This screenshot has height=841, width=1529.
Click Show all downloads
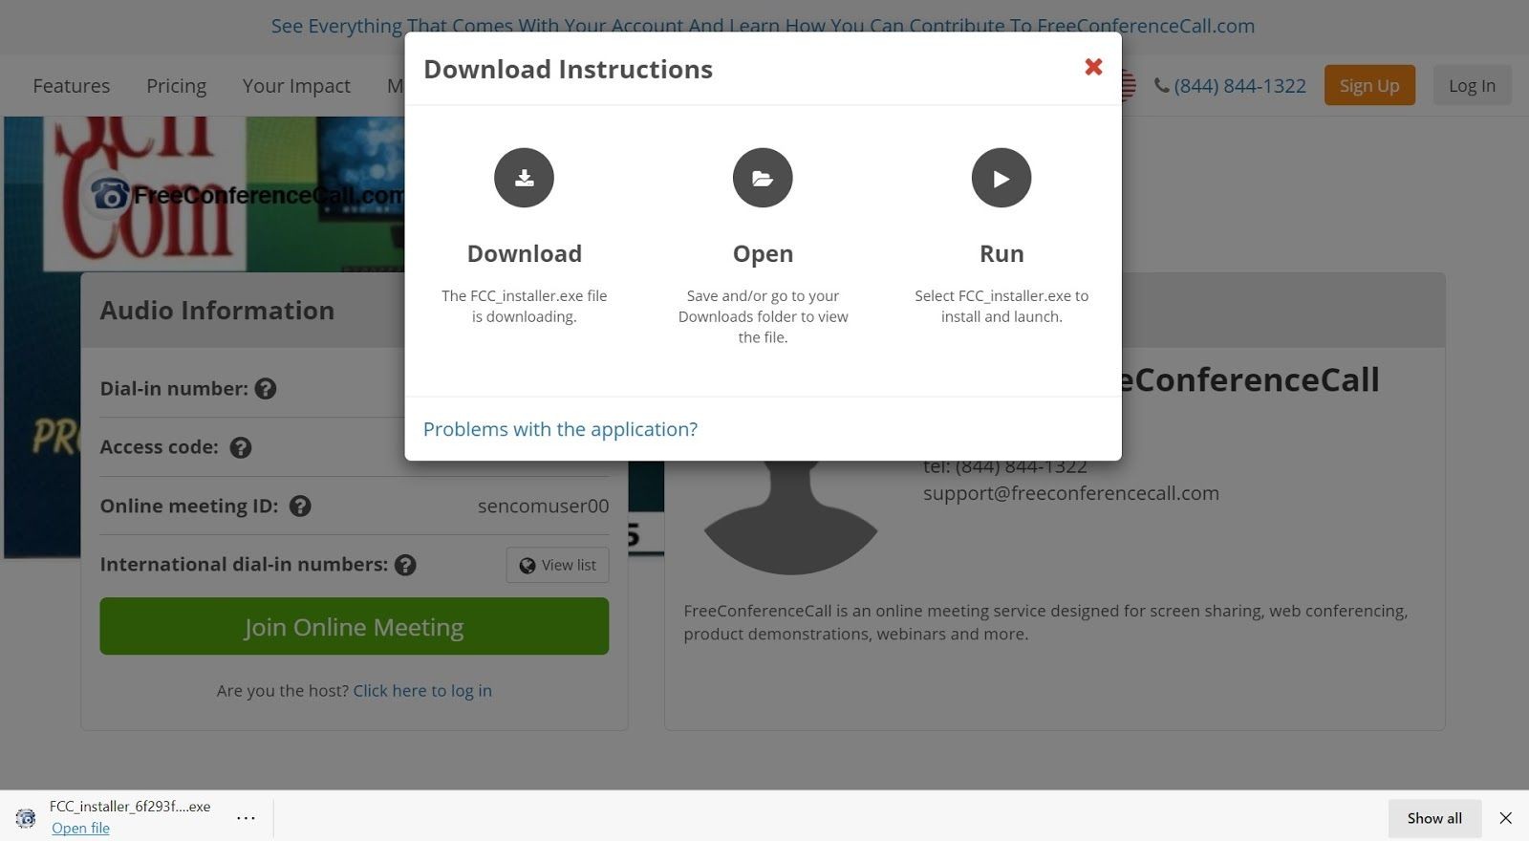[1434, 818]
